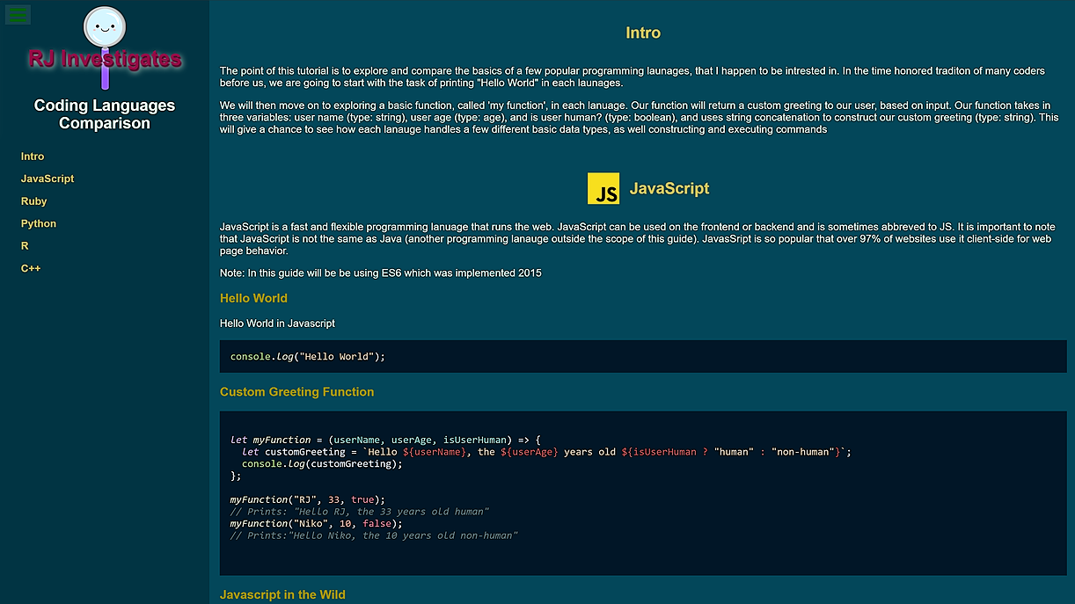
Task: Click the first Intro paragraph about tutorial purpose
Action: point(633,76)
